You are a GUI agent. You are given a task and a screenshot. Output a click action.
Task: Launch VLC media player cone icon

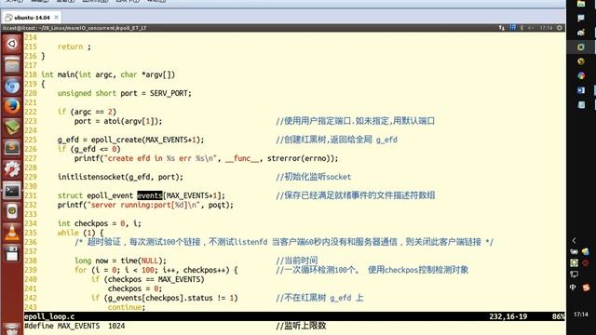[x=12, y=232]
